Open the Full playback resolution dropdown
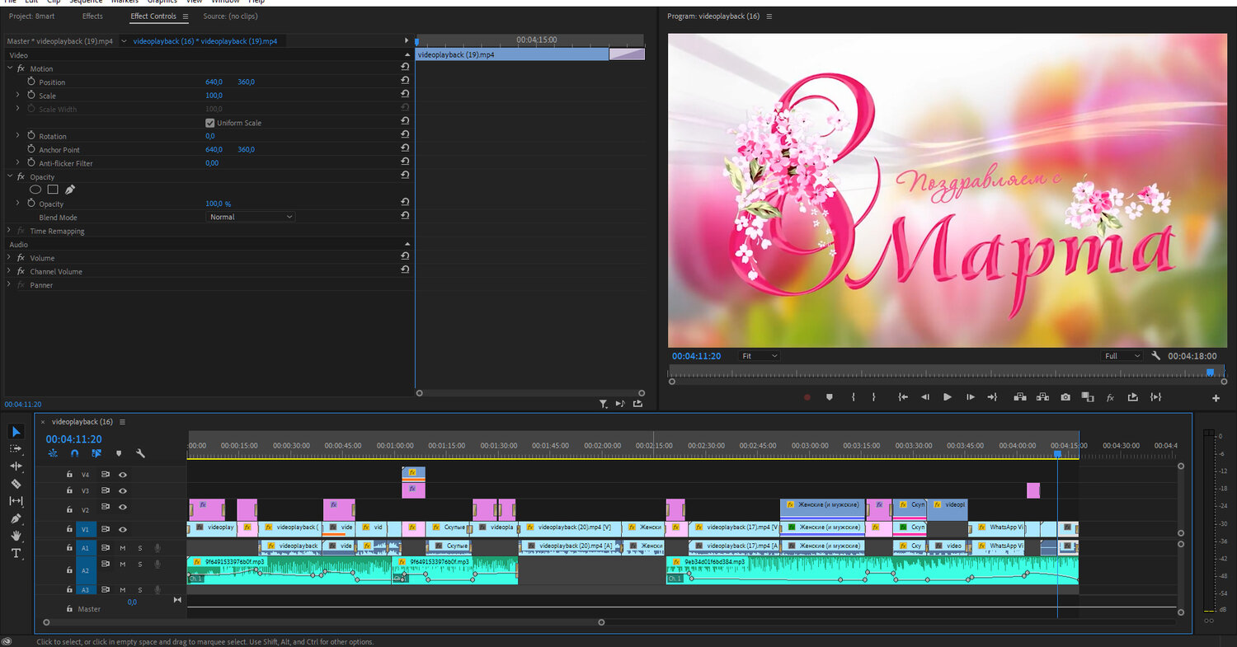 pyautogui.click(x=1122, y=356)
